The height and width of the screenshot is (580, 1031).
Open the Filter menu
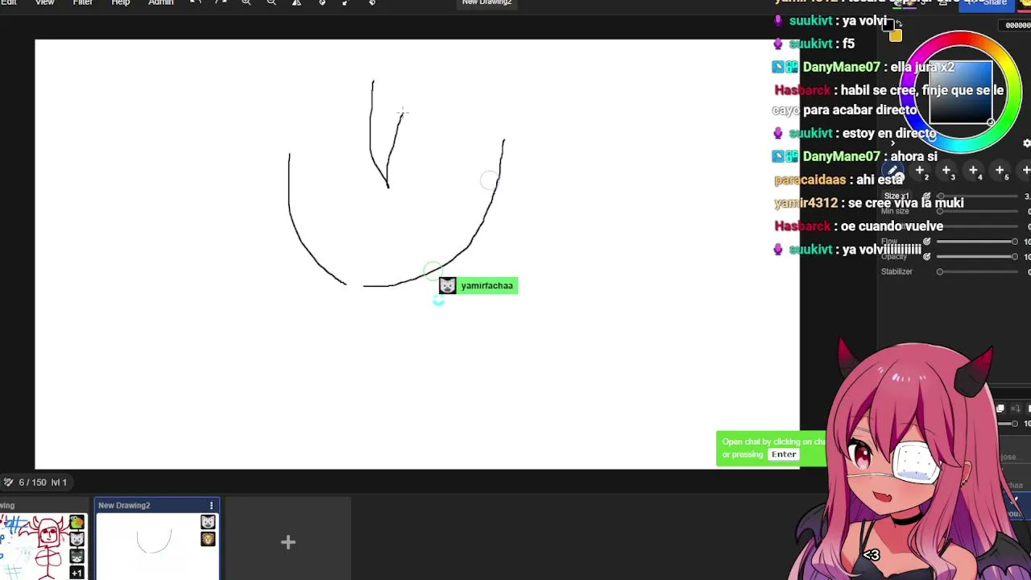pos(82,2)
